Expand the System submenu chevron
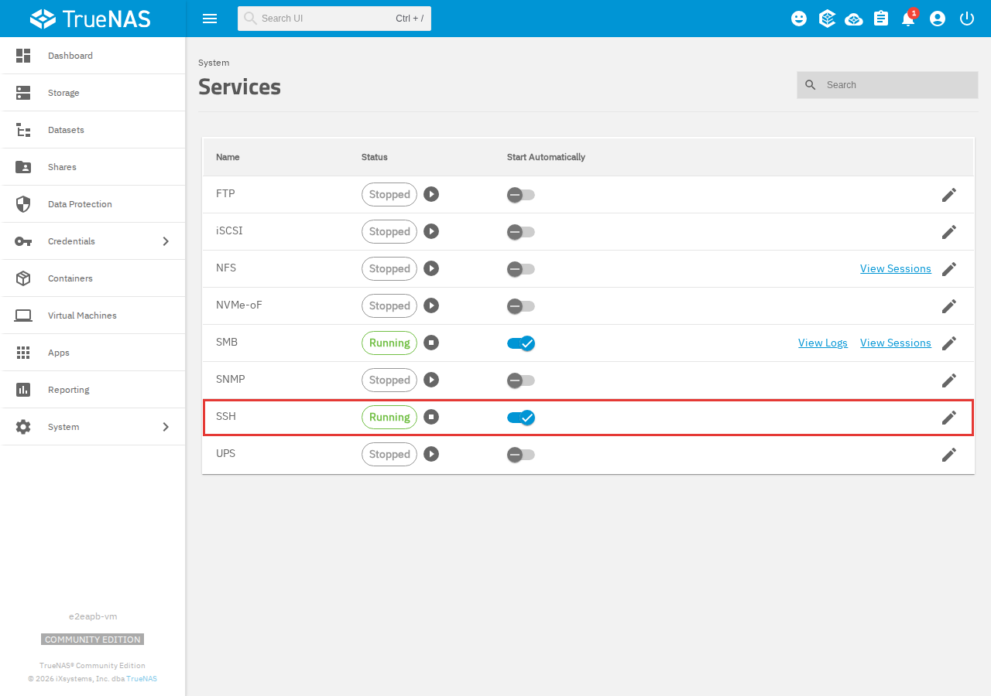This screenshot has height=696, width=991. (x=166, y=427)
